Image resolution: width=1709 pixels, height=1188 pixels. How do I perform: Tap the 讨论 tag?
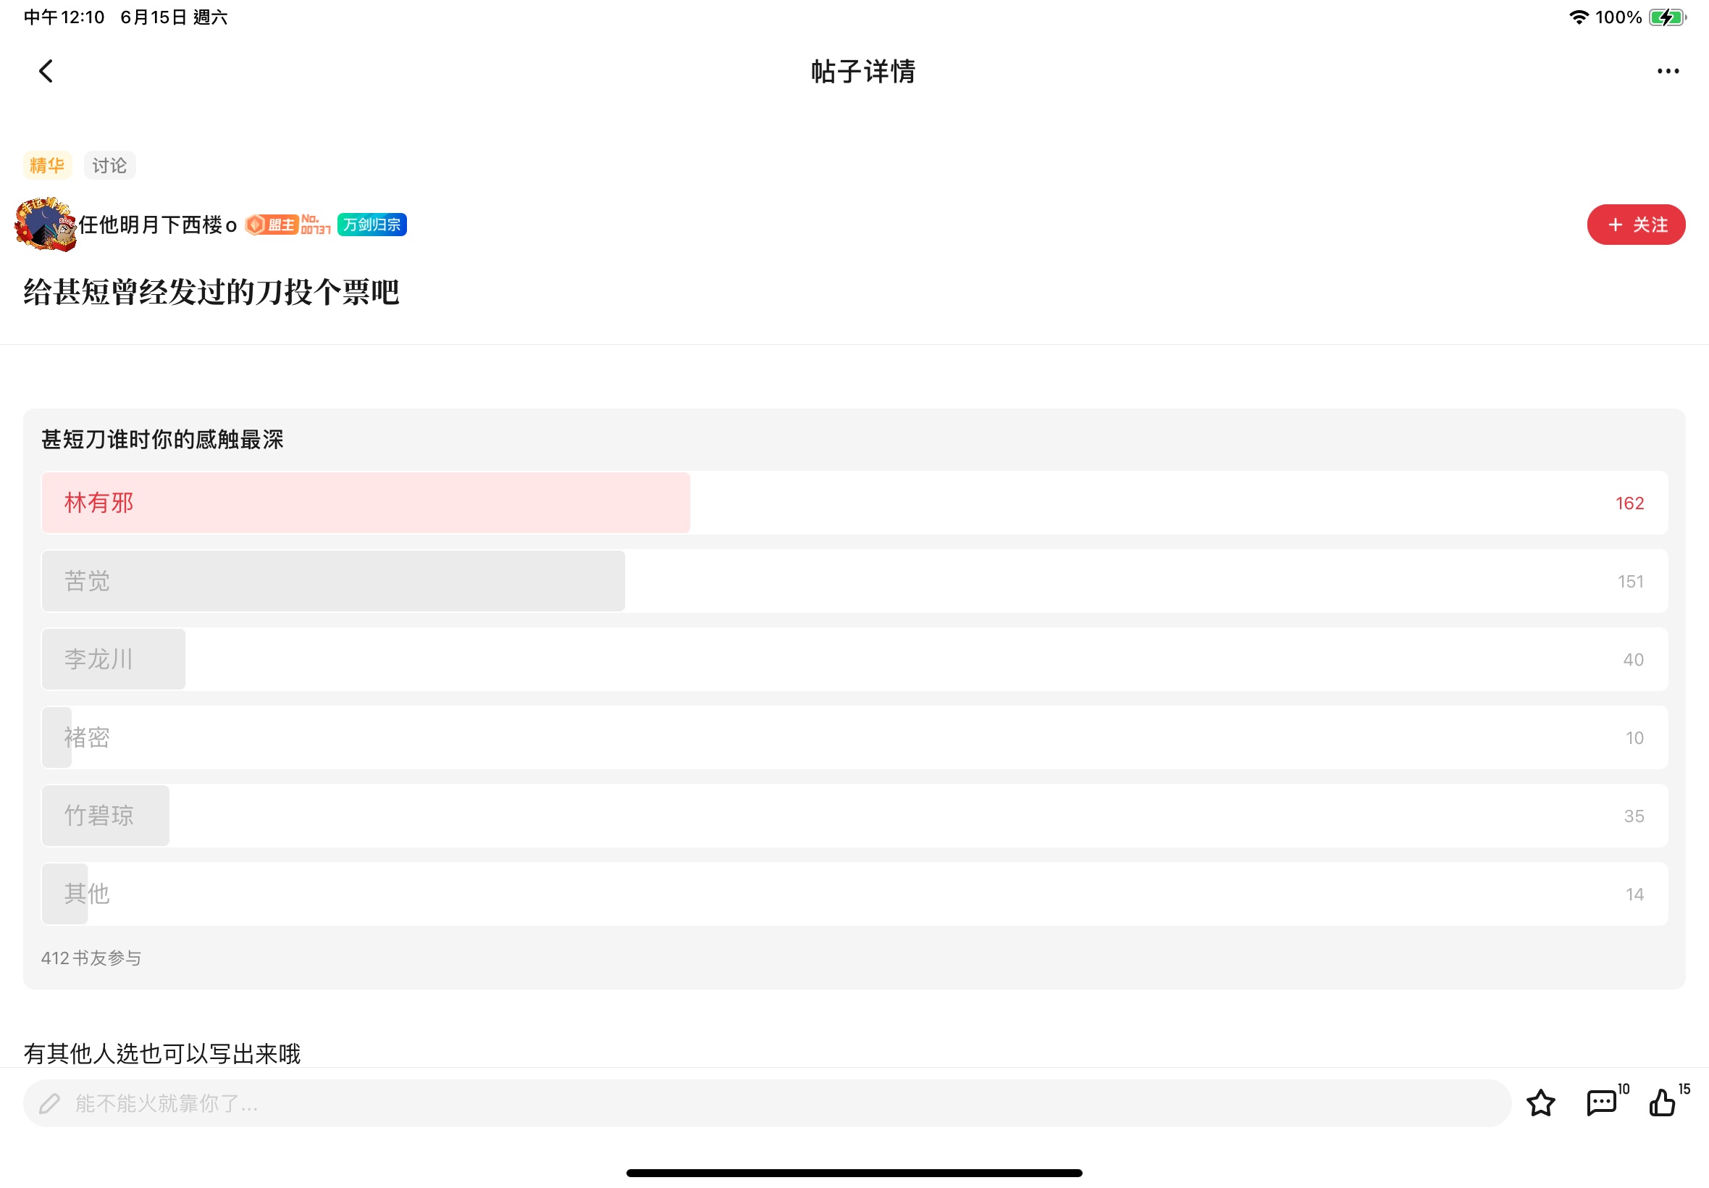109,165
